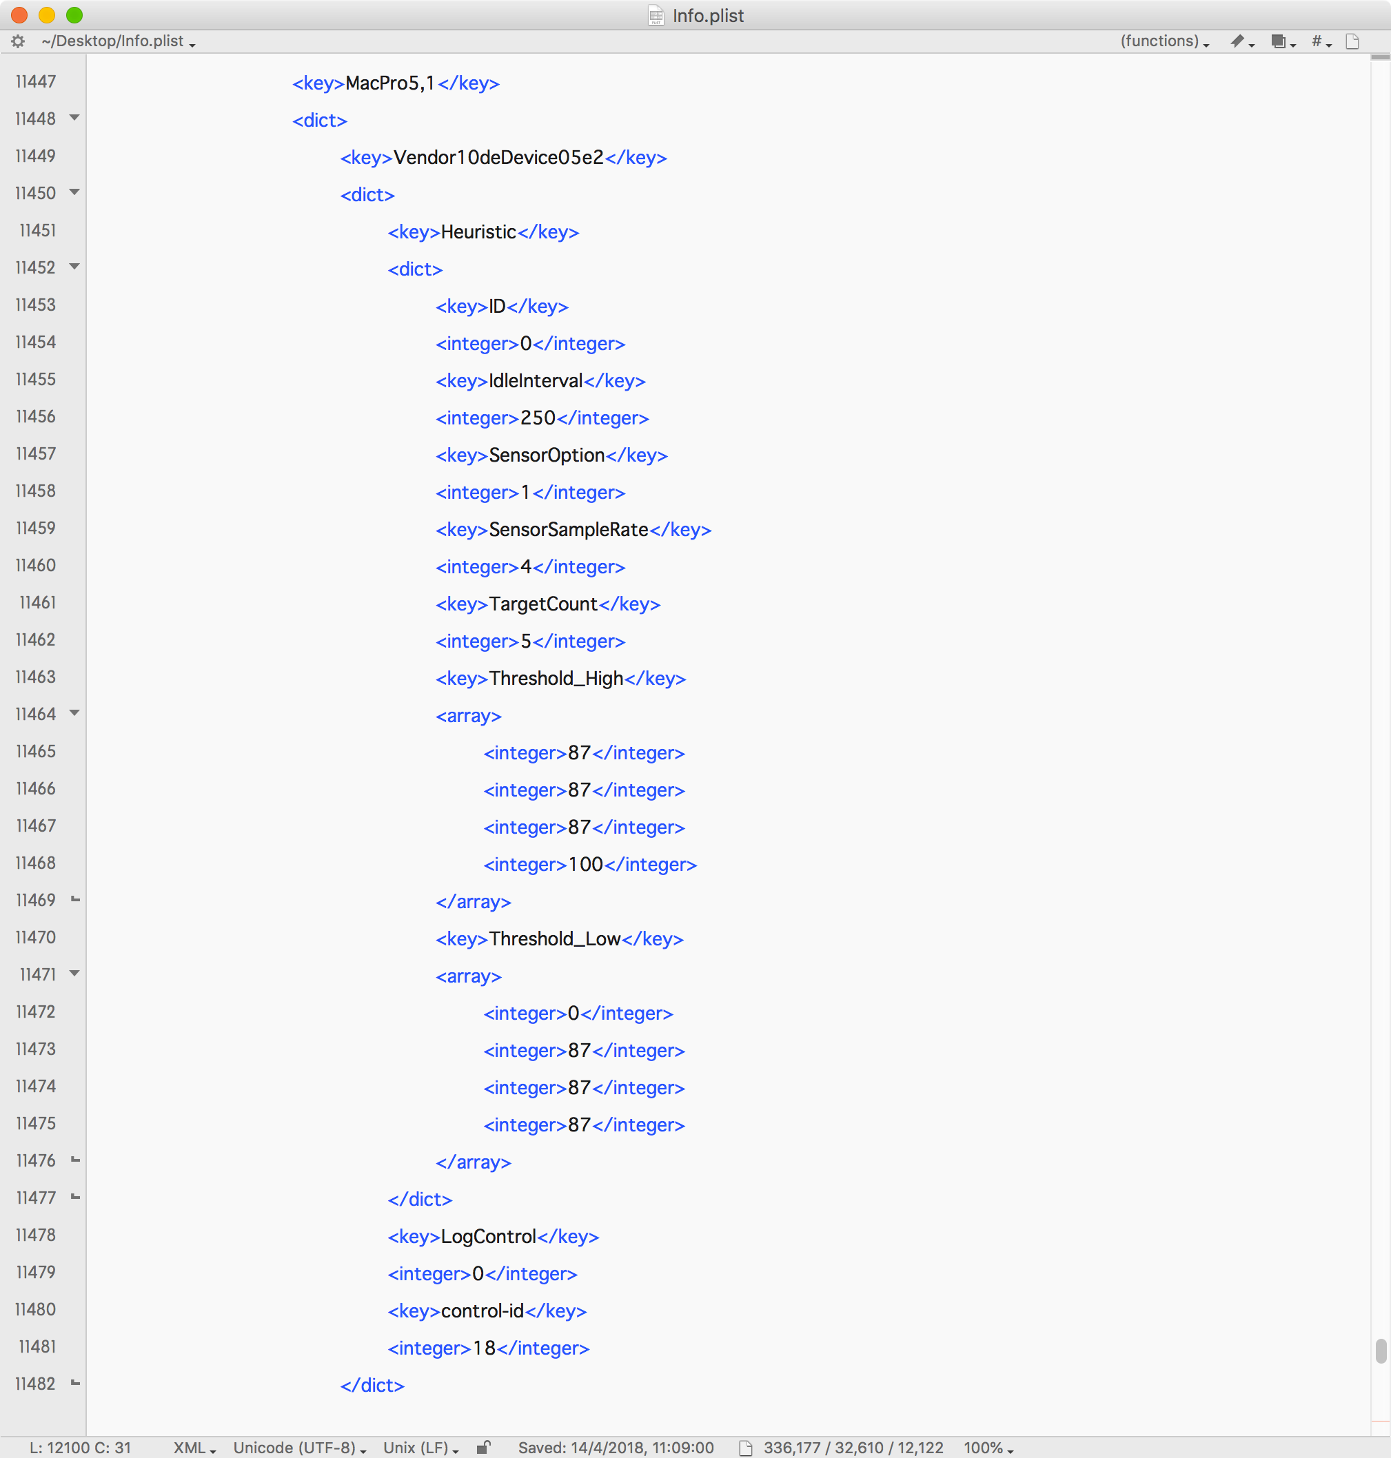The width and height of the screenshot is (1391, 1458).
Task: Open the counterparts stacked-squares menu
Action: pos(1281,41)
